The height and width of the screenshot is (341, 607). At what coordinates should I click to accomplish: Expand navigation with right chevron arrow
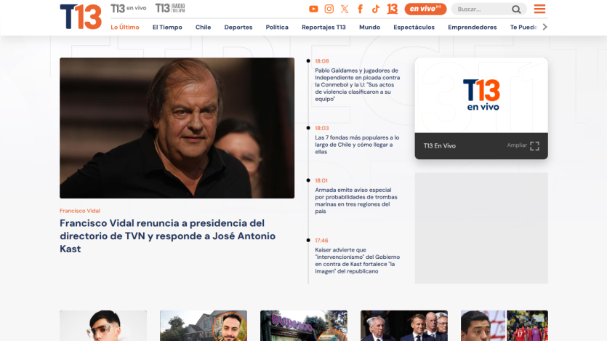click(x=545, y=27)
